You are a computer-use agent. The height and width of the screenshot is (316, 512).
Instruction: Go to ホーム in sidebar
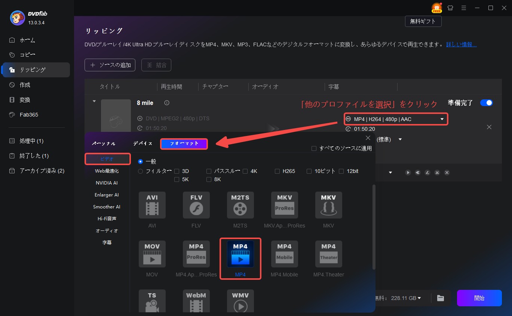point(36,40)
